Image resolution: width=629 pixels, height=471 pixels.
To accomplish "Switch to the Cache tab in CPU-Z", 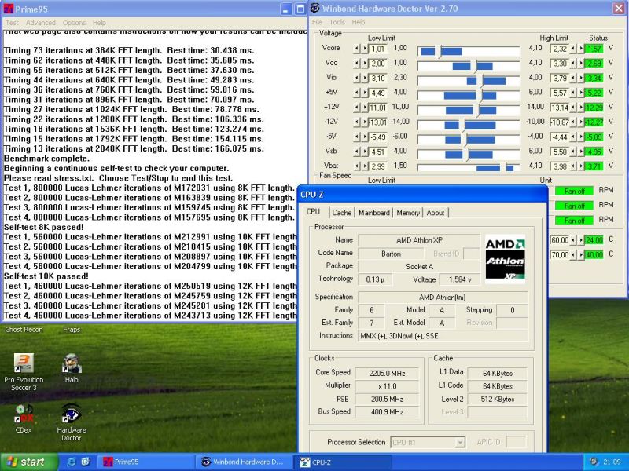I will [x=342, y=213].
